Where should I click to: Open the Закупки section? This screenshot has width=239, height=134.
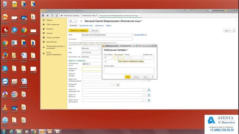(x=49, y=33)
